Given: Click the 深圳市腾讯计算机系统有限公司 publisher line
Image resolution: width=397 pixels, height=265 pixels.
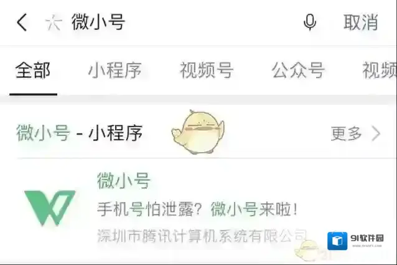Looking at the screenshot, I should pyautogui.click(x=202, y=236).
